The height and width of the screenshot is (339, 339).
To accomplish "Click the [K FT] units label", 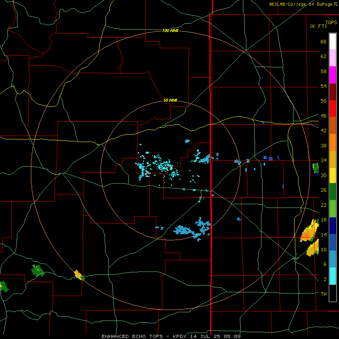I will tap(318, 26).
